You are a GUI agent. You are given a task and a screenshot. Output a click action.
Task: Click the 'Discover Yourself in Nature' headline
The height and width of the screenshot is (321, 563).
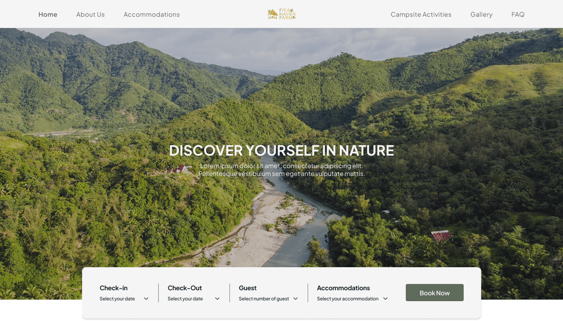click(x=281, y=150)
